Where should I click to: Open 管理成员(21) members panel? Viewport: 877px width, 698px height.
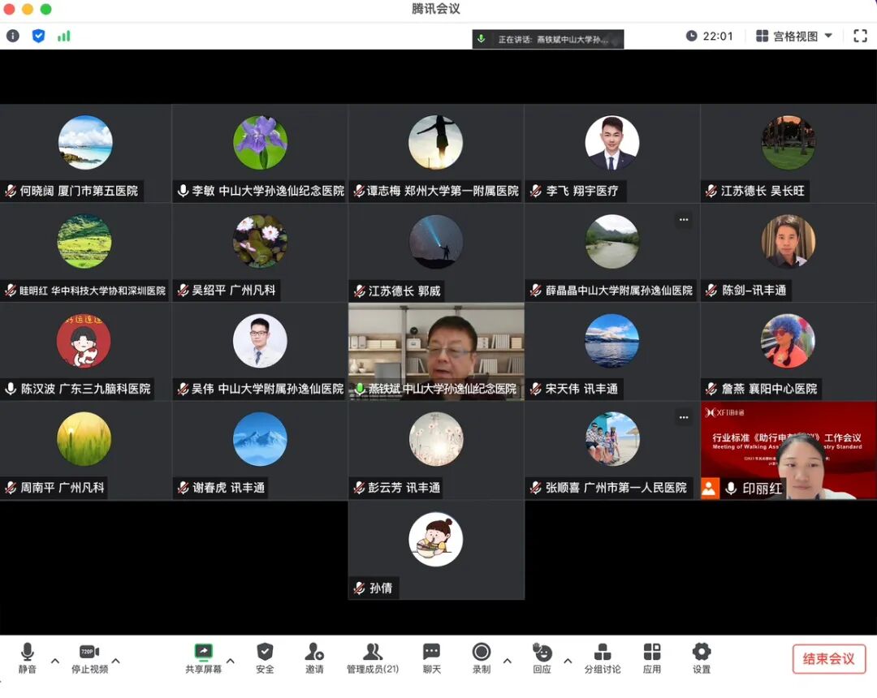(373, 658)
